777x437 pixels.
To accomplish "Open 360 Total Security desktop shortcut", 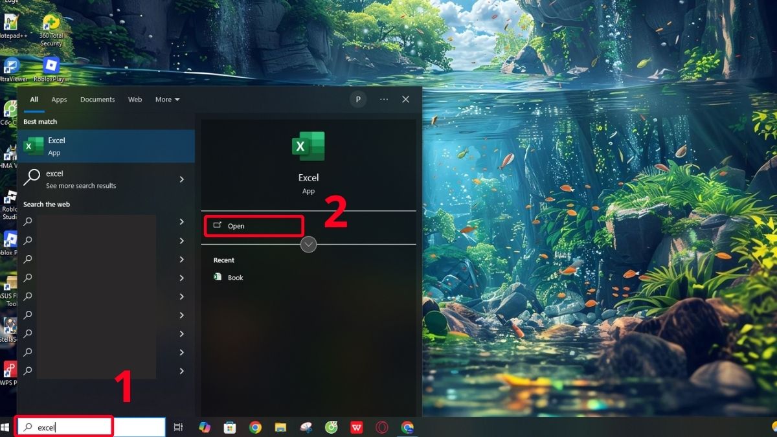I will pyautogui.click(x=51, y=30).
